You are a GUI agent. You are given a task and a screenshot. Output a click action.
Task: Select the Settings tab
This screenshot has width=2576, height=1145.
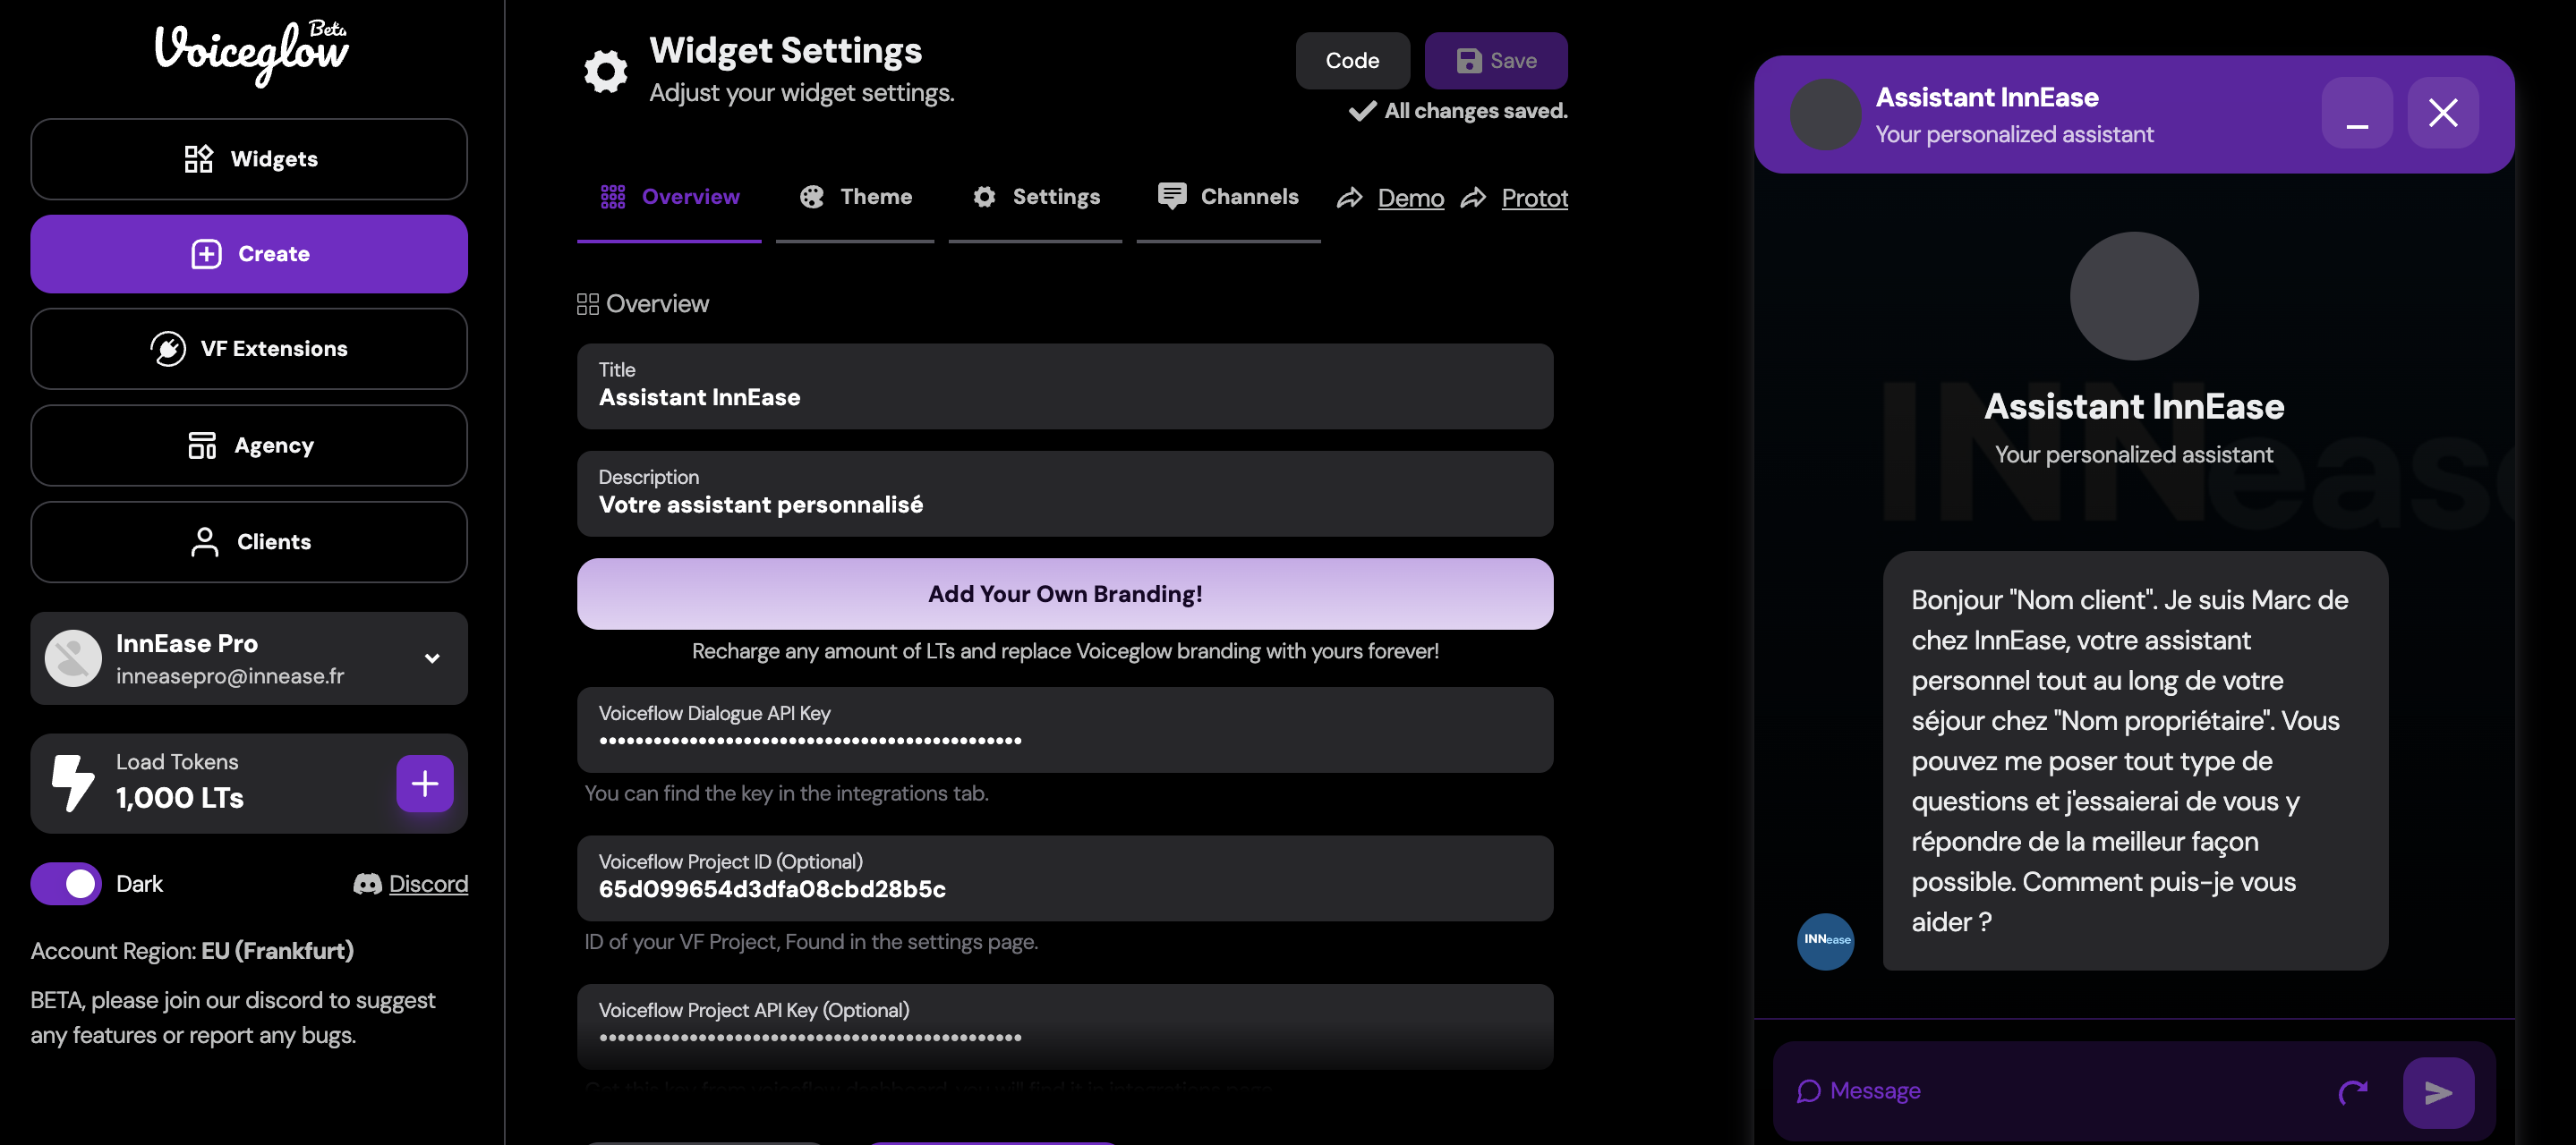click(1036, 197)
